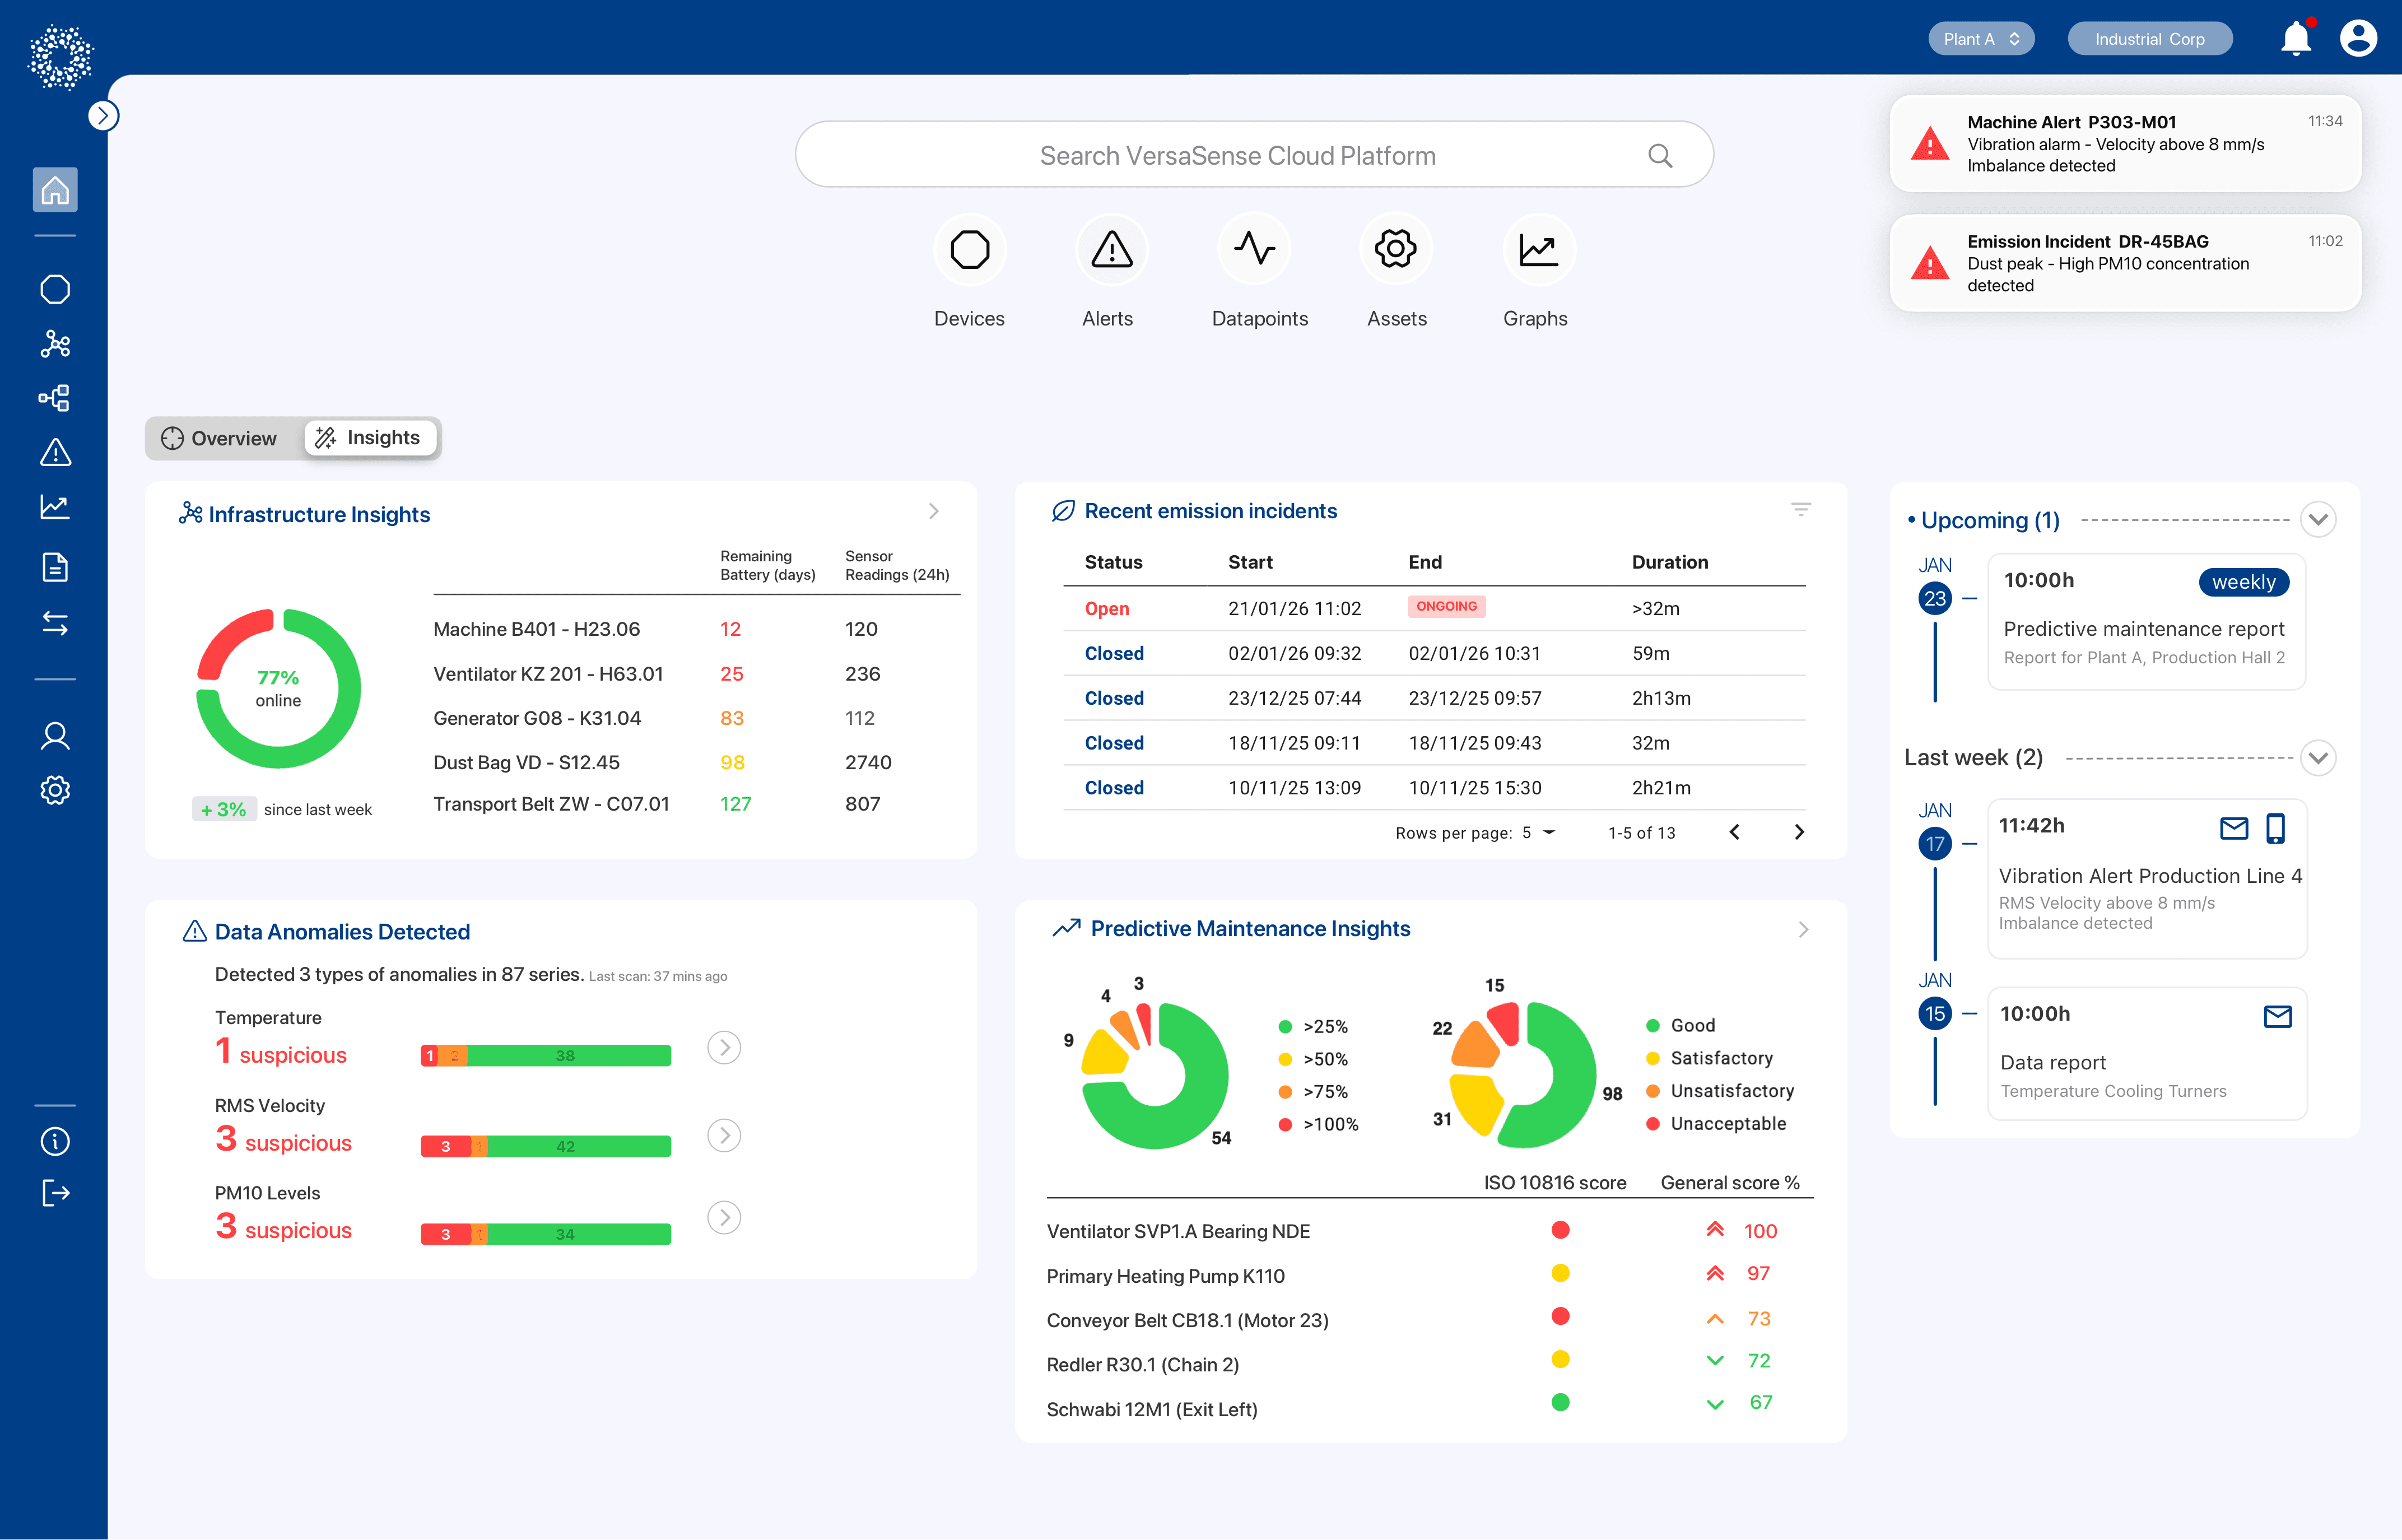Expand the left sidebar with arrow toggle
2402x1540 pixels.
(103, 116)
